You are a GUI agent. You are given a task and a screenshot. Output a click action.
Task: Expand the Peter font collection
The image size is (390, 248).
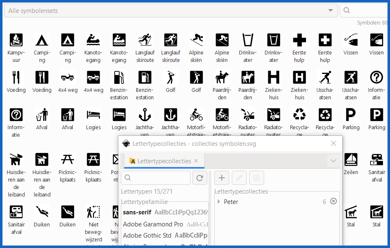(x=219, y=202)
